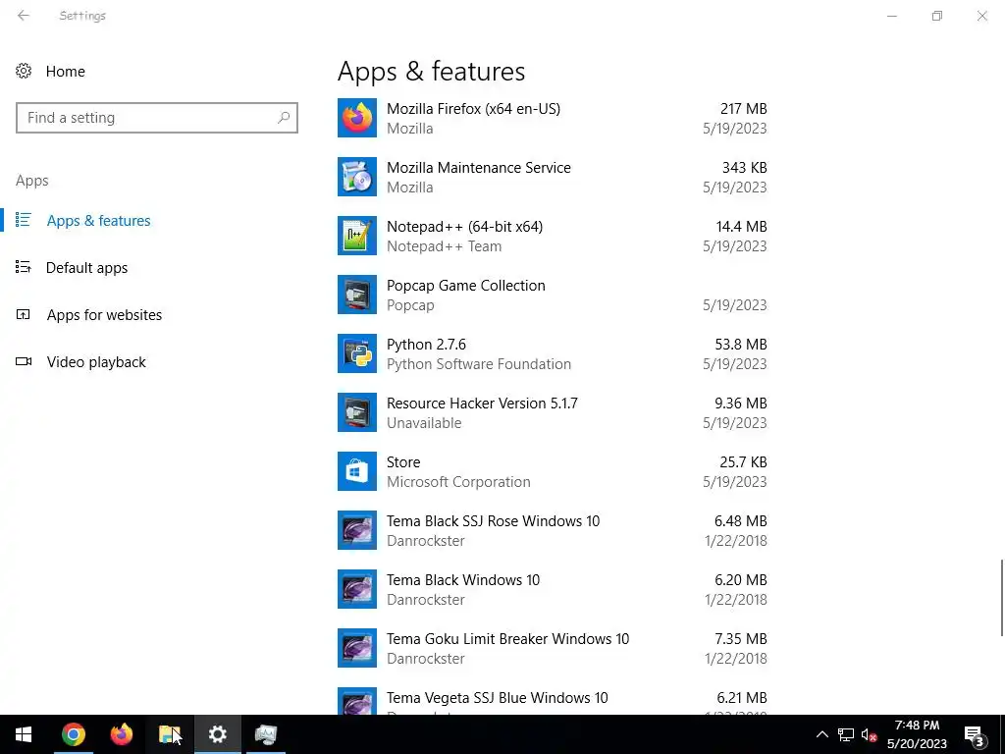This screenshot has width=1005, height=754.
Task: Click the Settings gear in the taskbar
Action: (x=217, y=734)
